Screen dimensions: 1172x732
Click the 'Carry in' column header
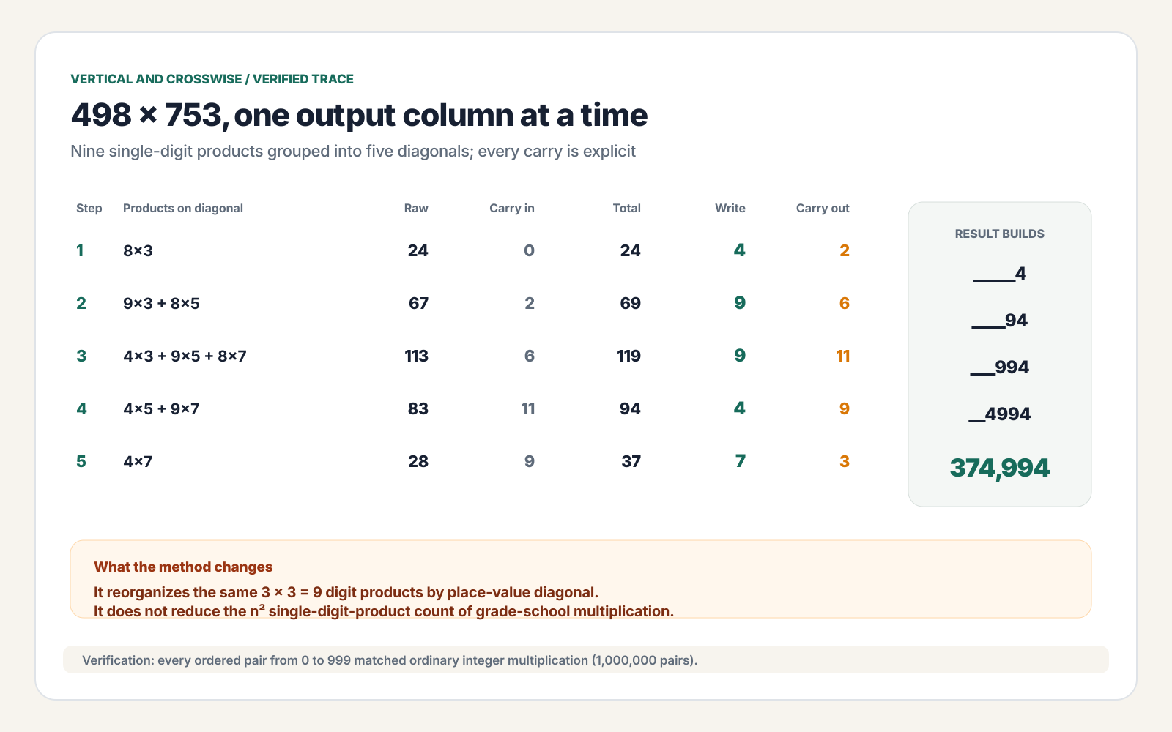(512, 209)
